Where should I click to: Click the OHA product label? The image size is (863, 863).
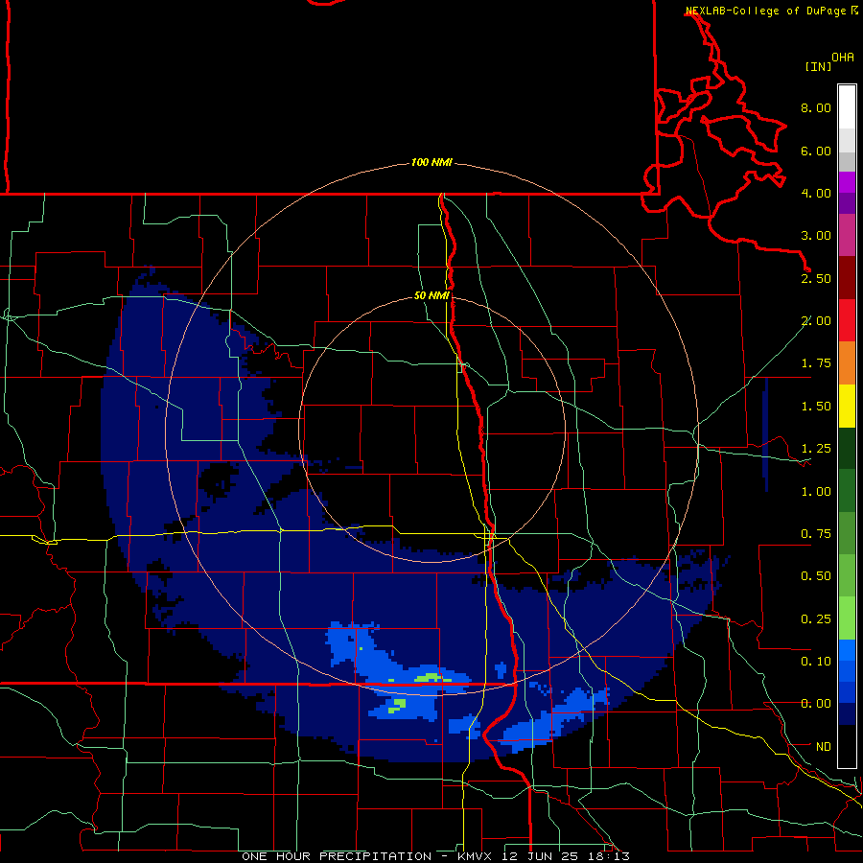(x=843, y=58)
